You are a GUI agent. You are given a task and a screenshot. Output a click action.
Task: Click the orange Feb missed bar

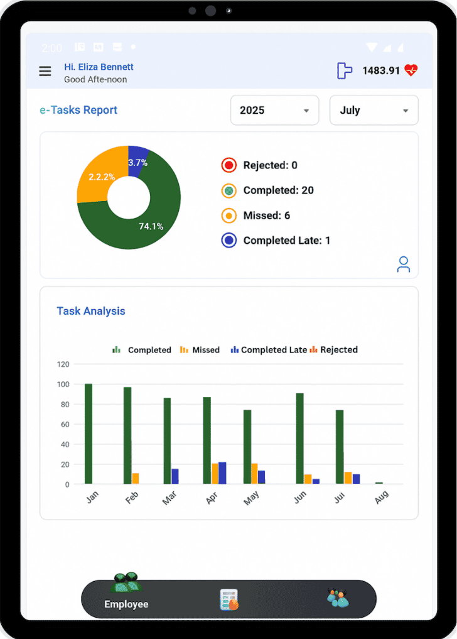click(135, 478)
